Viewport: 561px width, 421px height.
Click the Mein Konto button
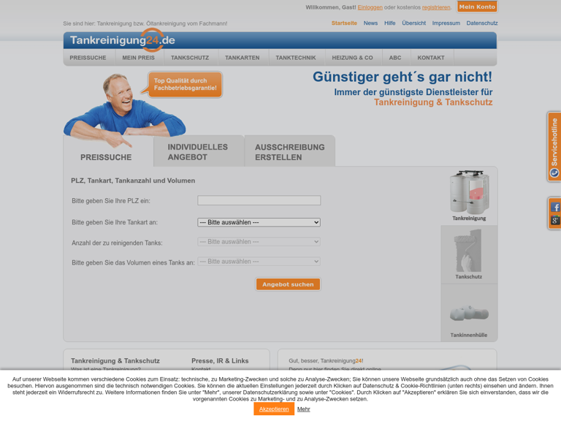click(477, 7)
